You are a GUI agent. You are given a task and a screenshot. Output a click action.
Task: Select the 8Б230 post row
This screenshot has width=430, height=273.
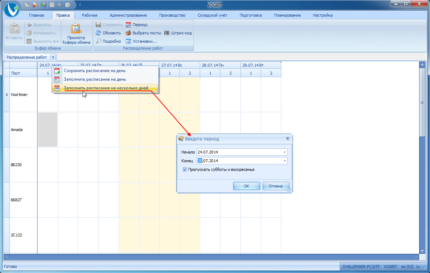[23, 165]
